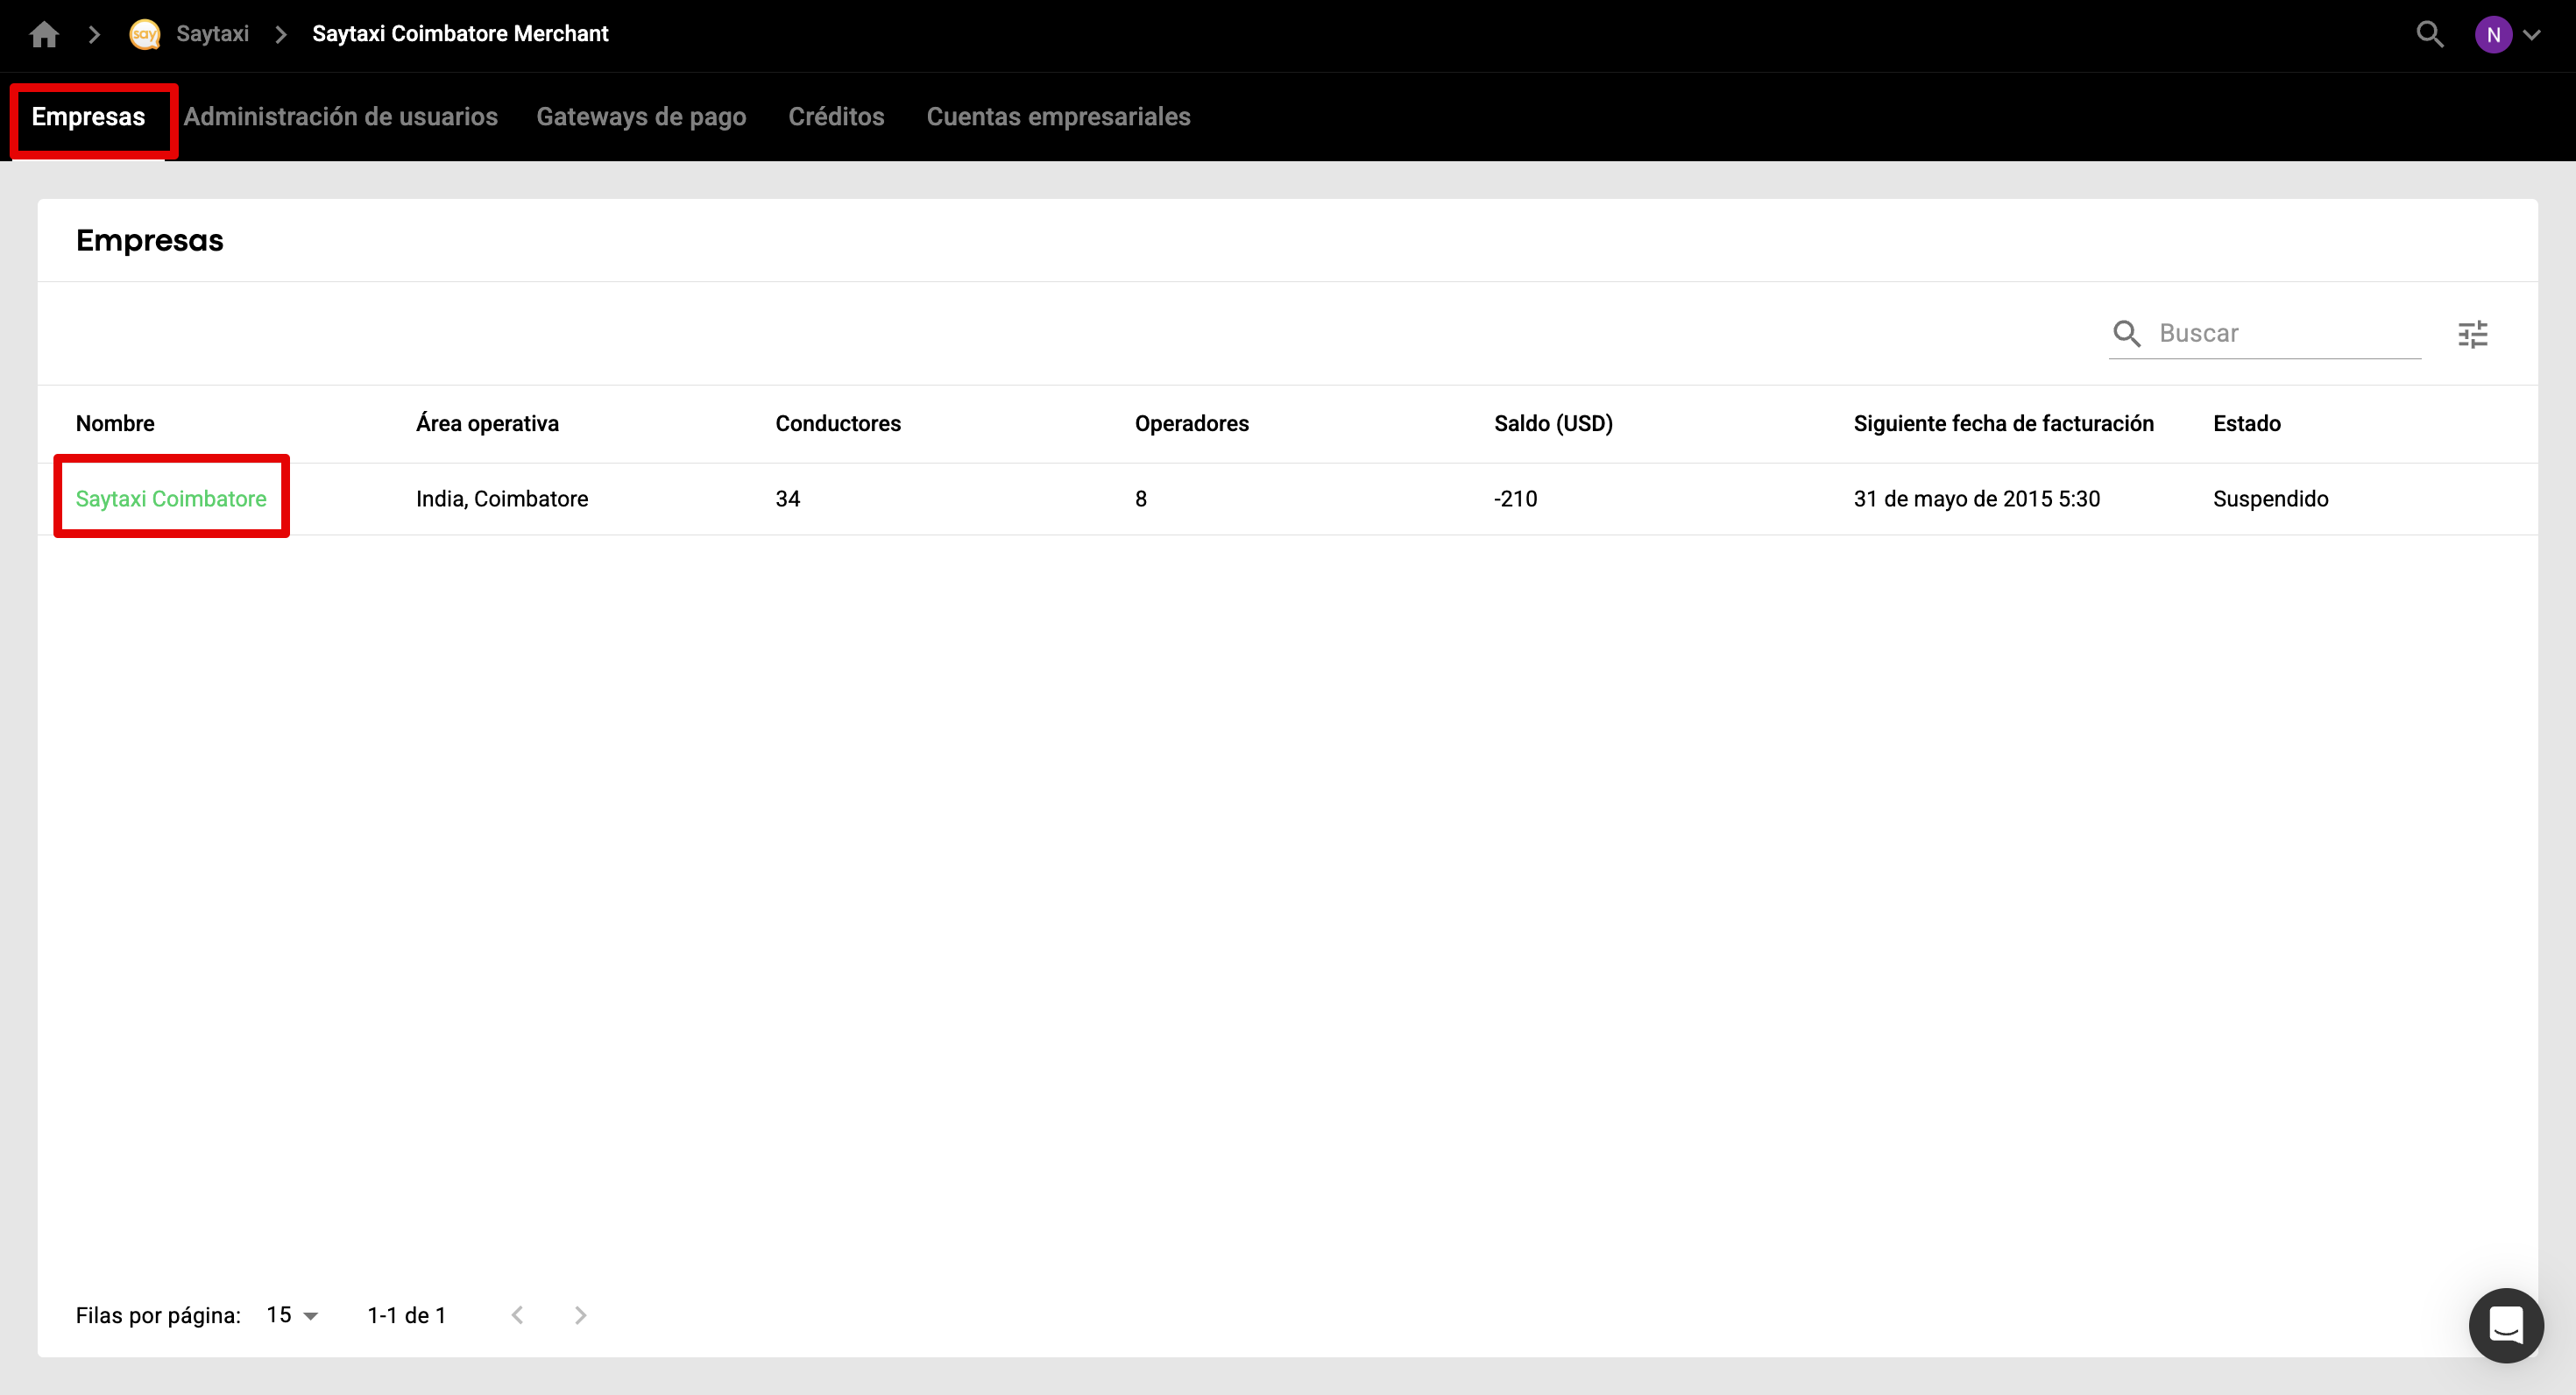
Task: Sort by Conductores column header
Action: click(838, 424)
